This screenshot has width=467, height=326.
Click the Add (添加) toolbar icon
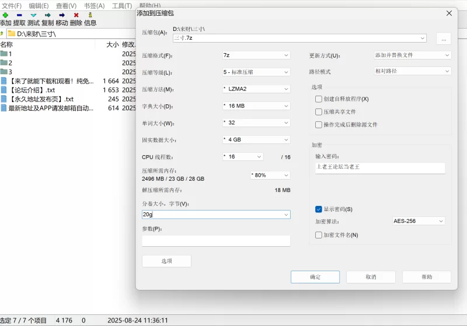(5, 15)
